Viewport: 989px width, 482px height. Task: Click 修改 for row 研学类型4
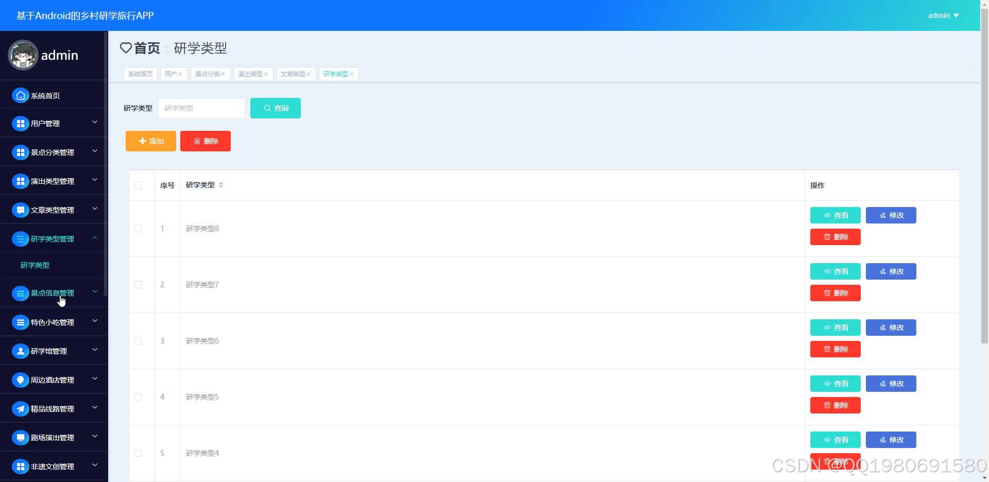point(891,440)
